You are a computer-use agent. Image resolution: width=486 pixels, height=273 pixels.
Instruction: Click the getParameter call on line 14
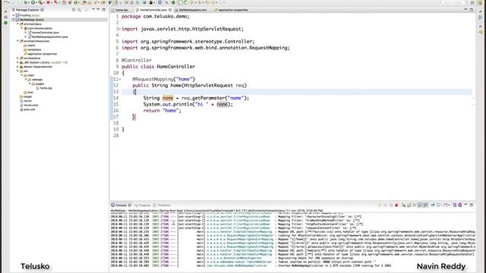pyautogui.click(x=209, y=98)
